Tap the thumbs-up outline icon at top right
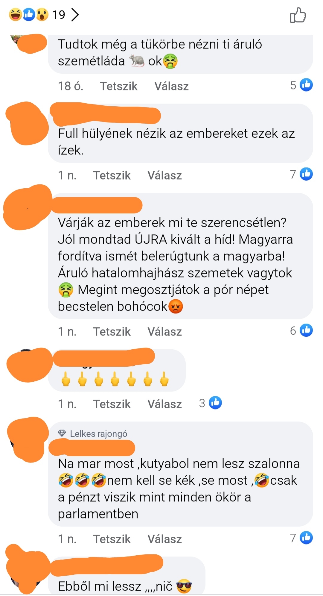This screenshot has width=323, height=596. click(x=298, y=15)
